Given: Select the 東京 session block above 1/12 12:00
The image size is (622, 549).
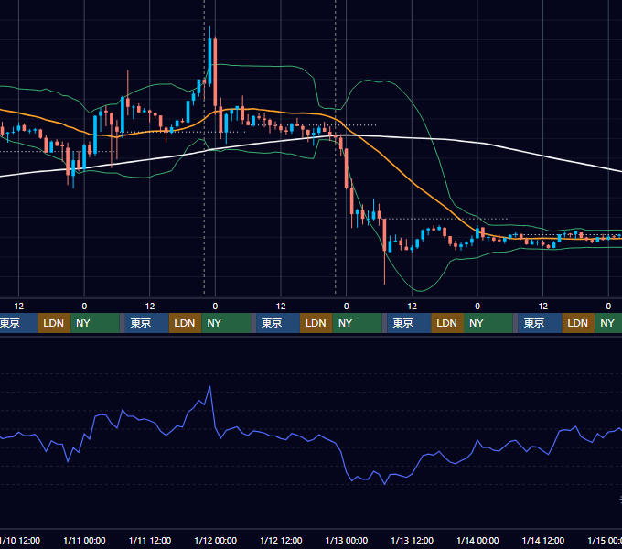Looking at the screenshot, I should coord(278,323).
